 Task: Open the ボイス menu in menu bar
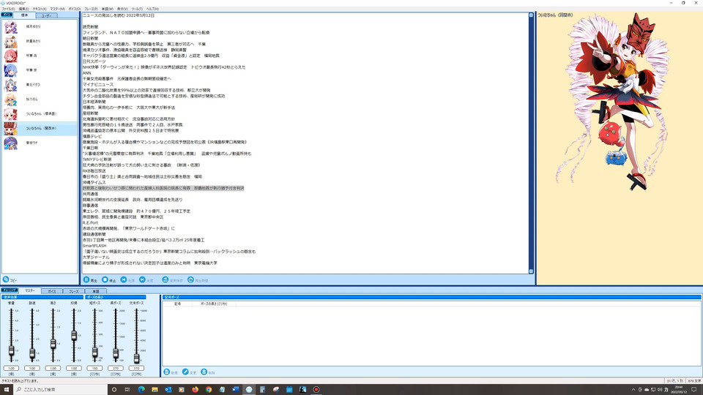(75, 9)
